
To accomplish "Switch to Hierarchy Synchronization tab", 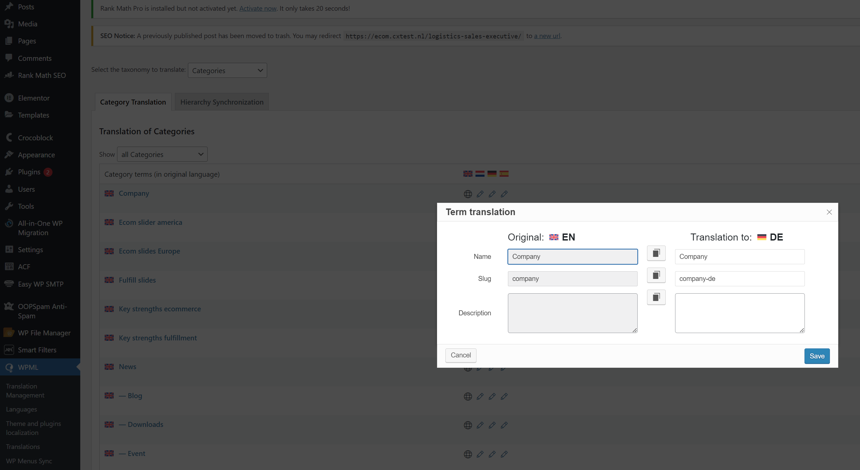I will (x=222, y=102).
